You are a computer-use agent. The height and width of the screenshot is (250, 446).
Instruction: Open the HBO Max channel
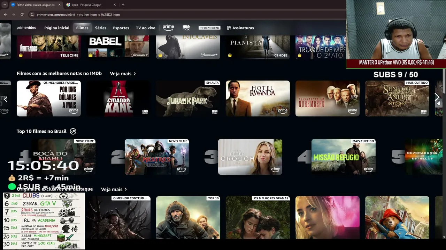(186, 28)
